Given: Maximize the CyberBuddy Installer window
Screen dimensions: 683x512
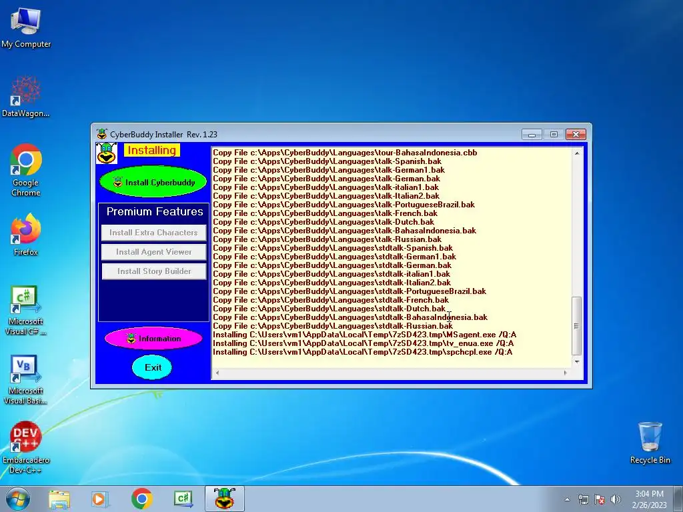Looking at the screenshot, I should pos(554,135).
